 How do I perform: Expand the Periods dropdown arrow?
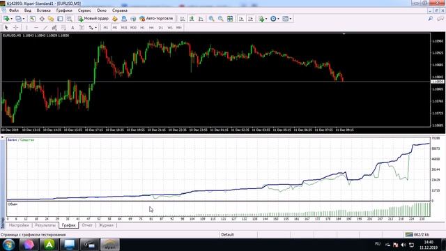coord(278,19)
